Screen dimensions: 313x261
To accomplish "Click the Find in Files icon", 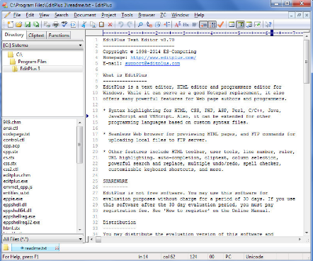I will click(x=158, y=24).
